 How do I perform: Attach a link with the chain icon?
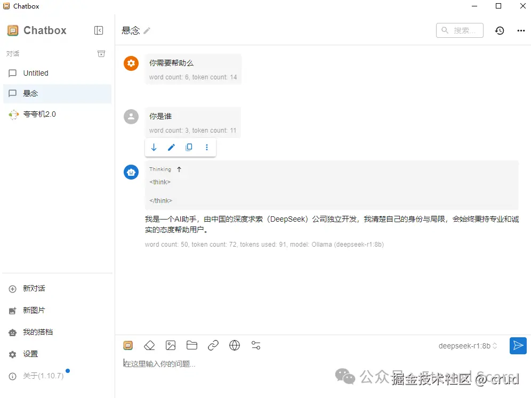point(213,346)
